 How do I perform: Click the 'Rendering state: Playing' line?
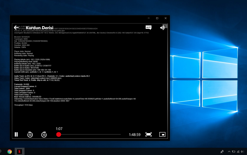24,55
